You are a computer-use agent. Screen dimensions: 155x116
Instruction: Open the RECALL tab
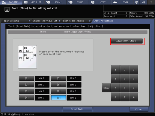click(x=55, y=2)
